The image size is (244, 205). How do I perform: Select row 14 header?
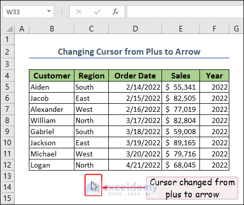[7, 187]
